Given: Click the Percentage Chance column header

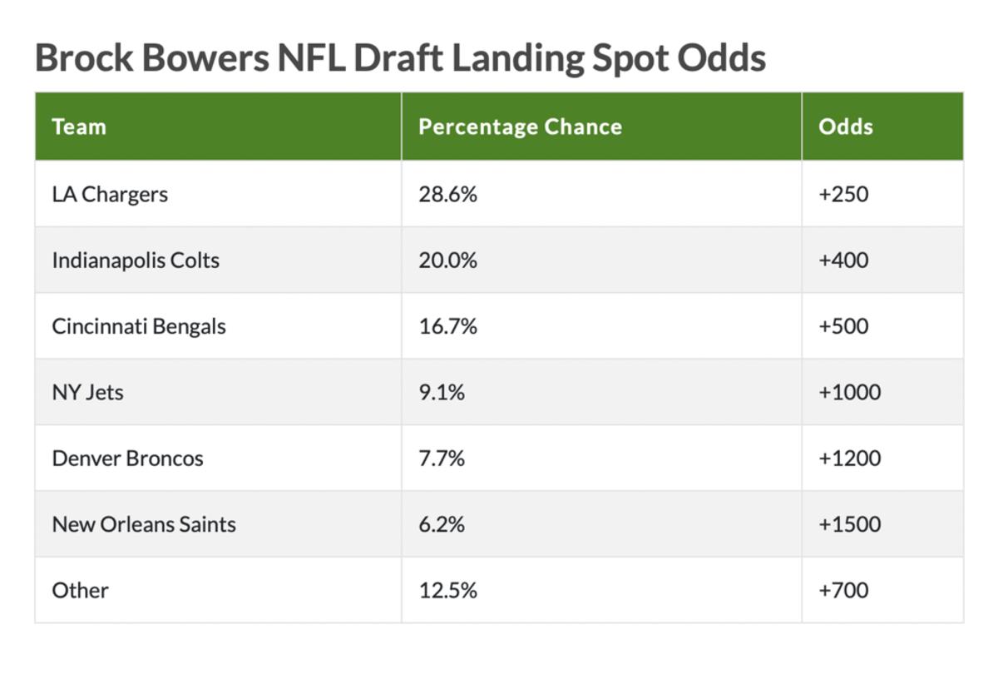Looking at the screenshot, I should 601,126.
